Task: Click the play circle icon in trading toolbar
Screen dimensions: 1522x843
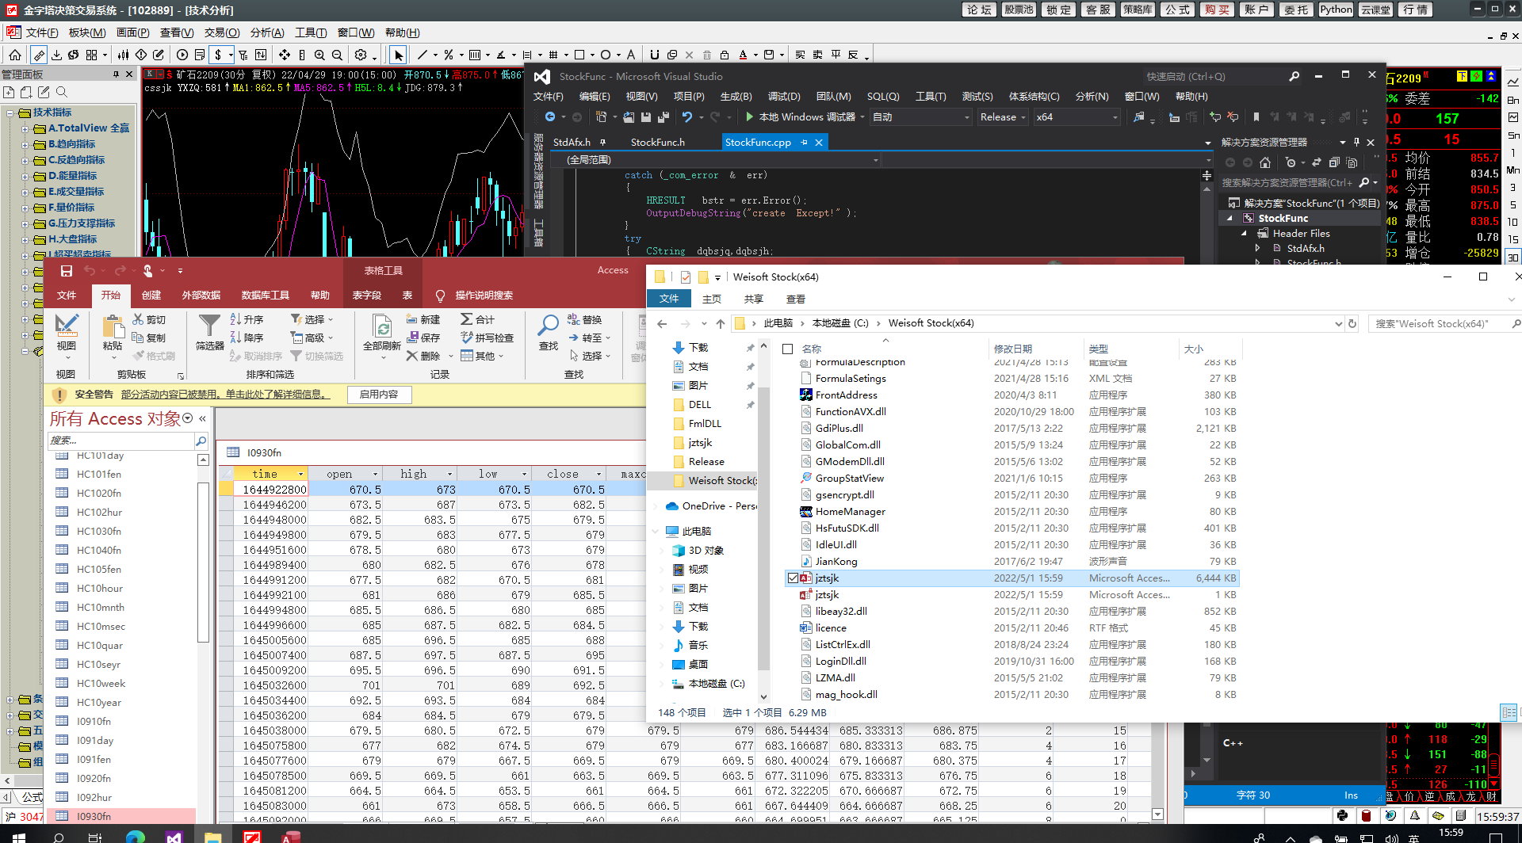Action: 182,55
